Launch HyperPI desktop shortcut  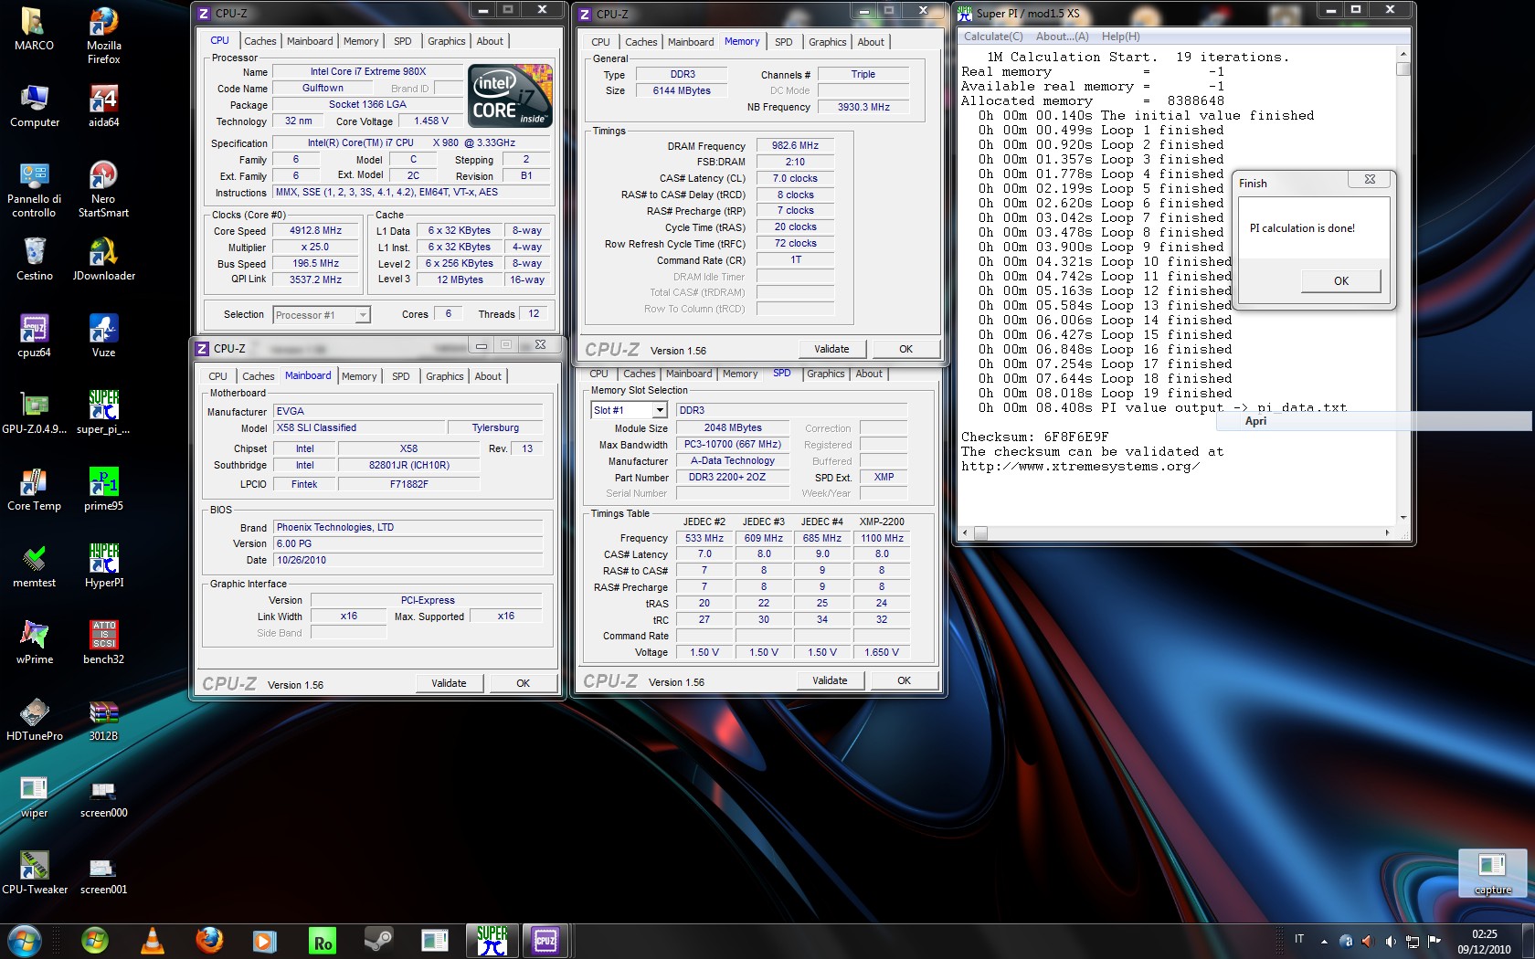point(103,565)
